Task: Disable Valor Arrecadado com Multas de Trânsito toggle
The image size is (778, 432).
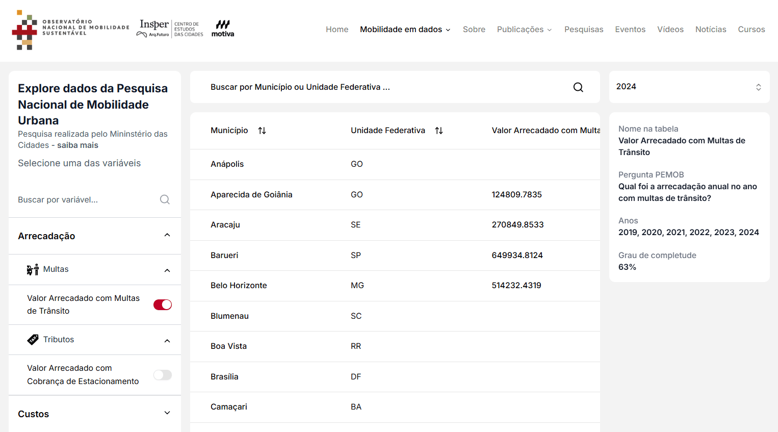Action: [x=163, y=304]
